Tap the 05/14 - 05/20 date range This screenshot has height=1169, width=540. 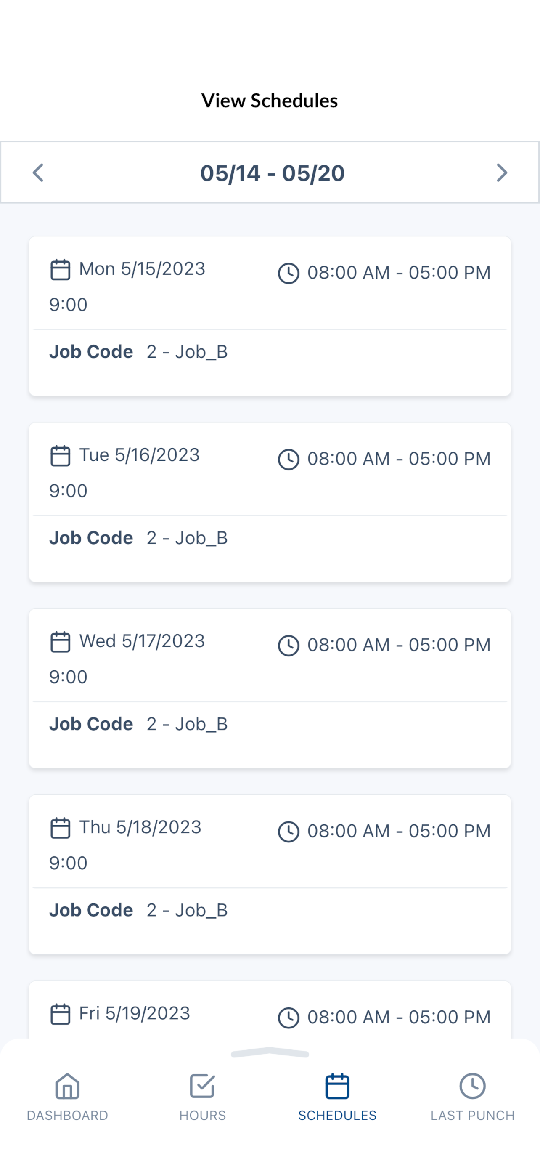coord(273,173)
